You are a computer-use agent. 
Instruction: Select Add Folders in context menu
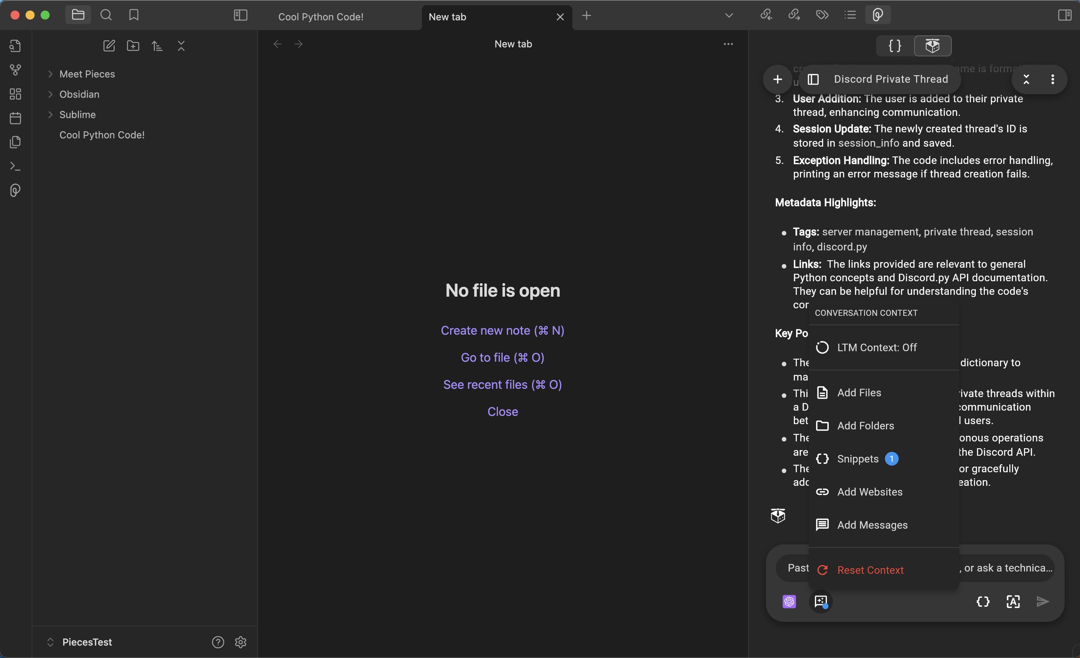(x=884, y=426)
